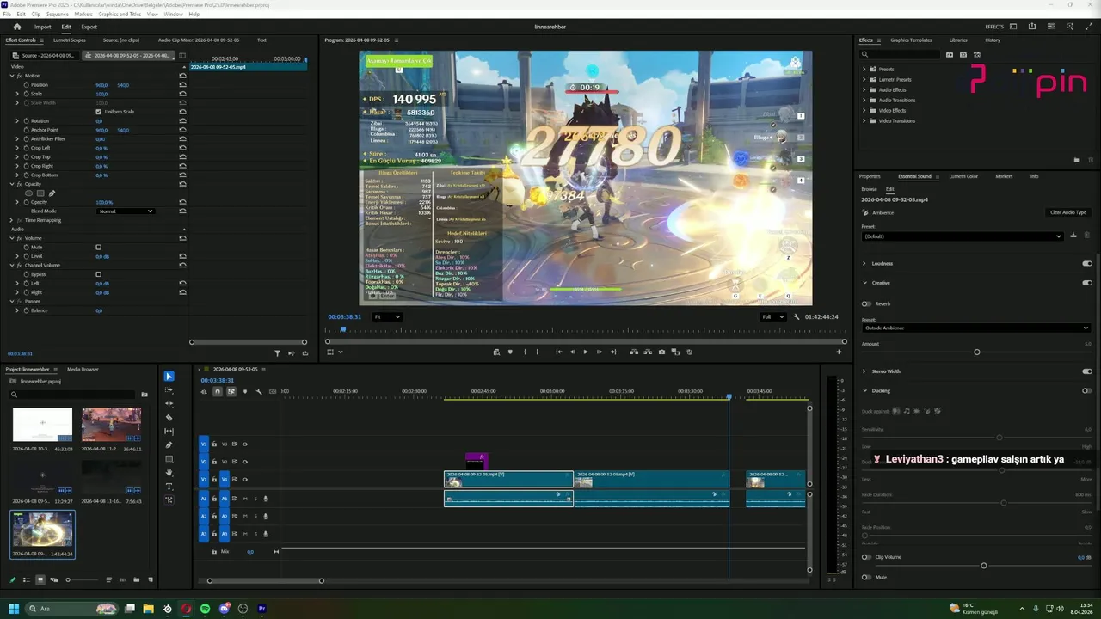Image resolution: width=1101 pixels, height=619 pixels.
Task: Filter effects by Accelerated Effects icon
Action: pyautogui.click(x=950, y=54)
